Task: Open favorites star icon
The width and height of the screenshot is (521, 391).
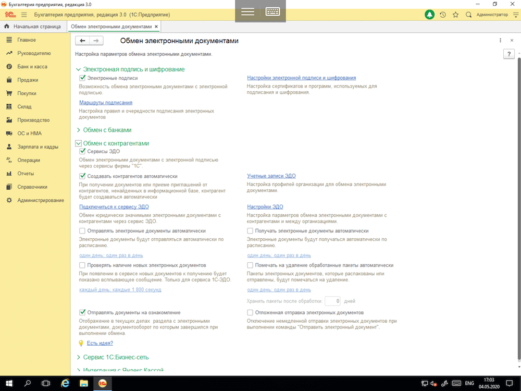Action: tap(455, 15)
